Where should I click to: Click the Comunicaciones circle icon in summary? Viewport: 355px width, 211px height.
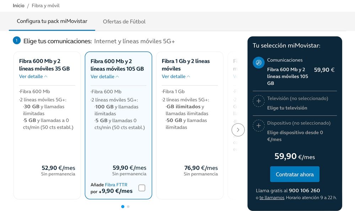[259, 62]
